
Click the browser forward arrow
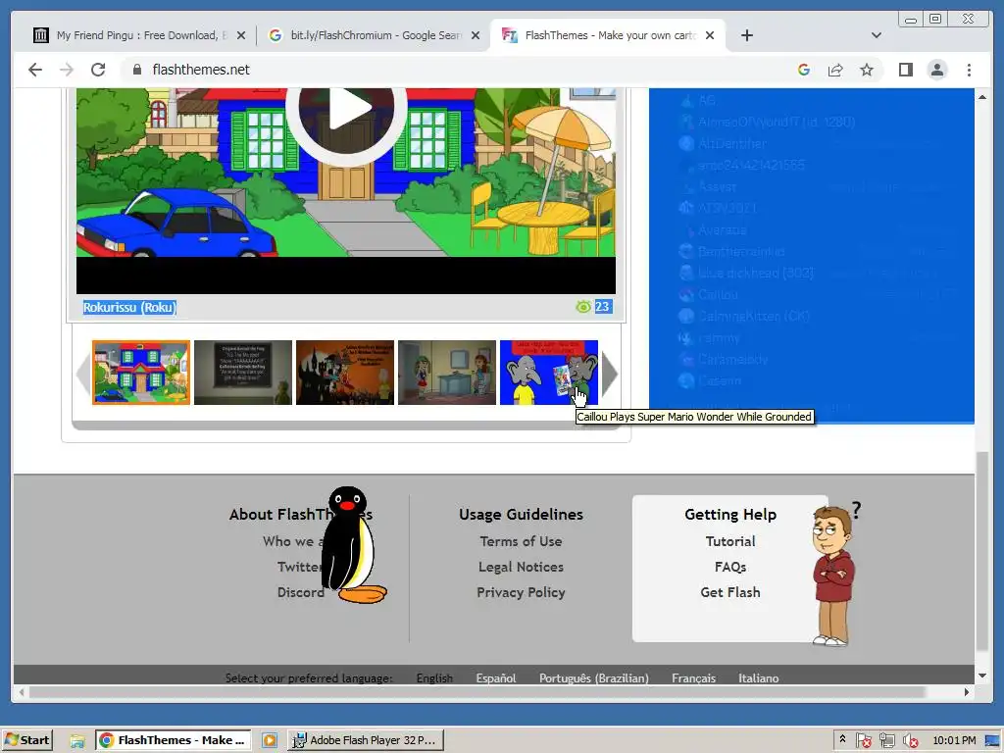[67, 70]
